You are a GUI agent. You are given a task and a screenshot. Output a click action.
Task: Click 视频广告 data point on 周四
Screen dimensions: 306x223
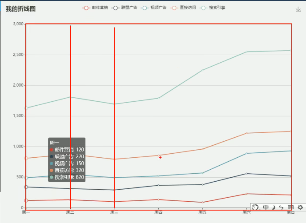tap(158, 176)
